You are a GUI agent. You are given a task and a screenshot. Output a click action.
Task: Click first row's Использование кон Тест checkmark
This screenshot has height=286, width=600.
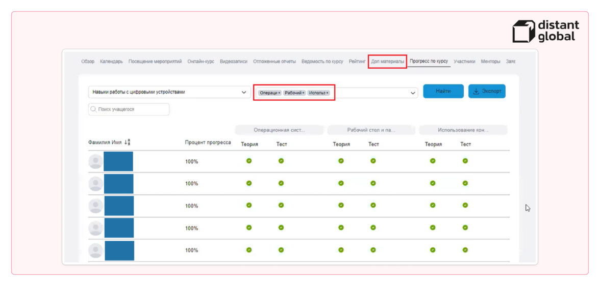click(x=465, y=161)
